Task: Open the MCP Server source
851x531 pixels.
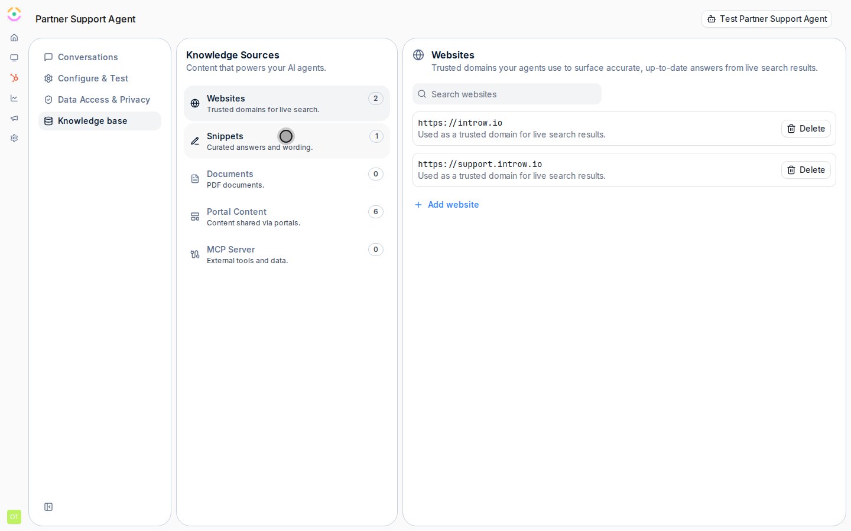Action: click(x=287, y=254)
